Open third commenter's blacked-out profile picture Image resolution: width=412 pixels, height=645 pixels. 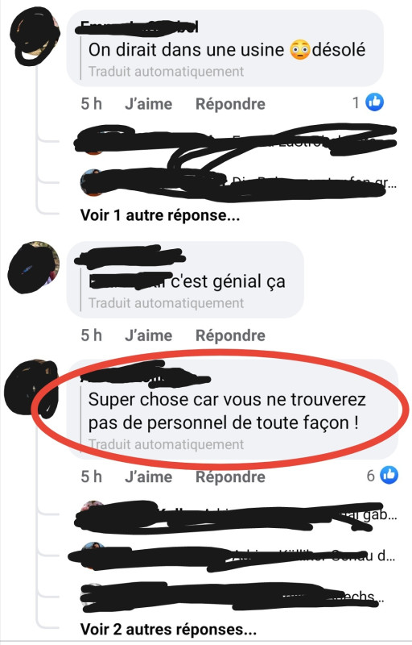pos(31,389)
